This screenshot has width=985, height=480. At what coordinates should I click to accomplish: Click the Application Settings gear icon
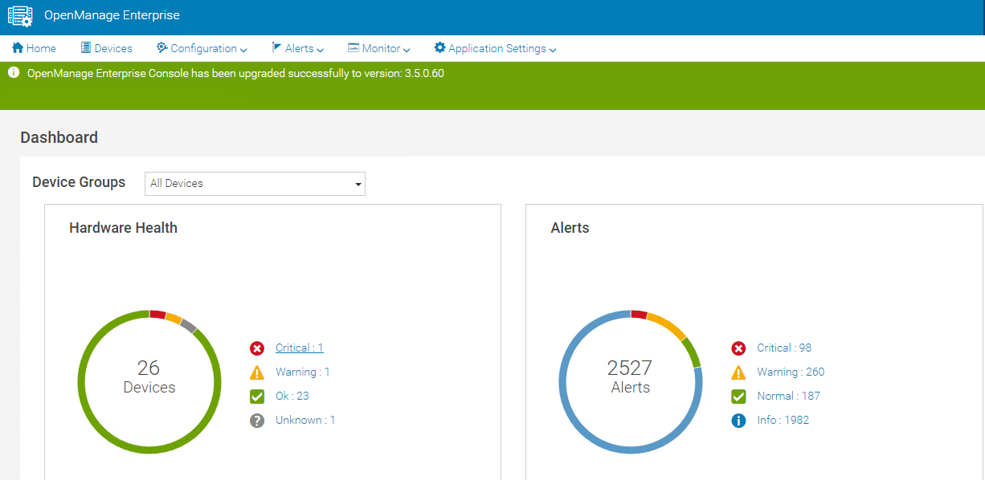[x=439, y=48]
